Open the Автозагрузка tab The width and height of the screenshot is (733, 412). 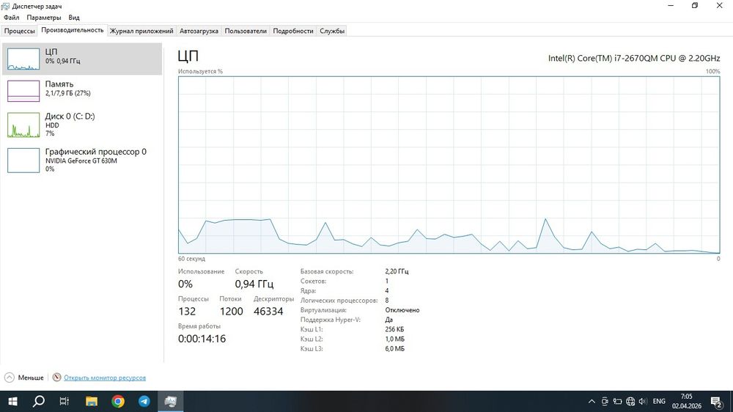pos(199,31)
